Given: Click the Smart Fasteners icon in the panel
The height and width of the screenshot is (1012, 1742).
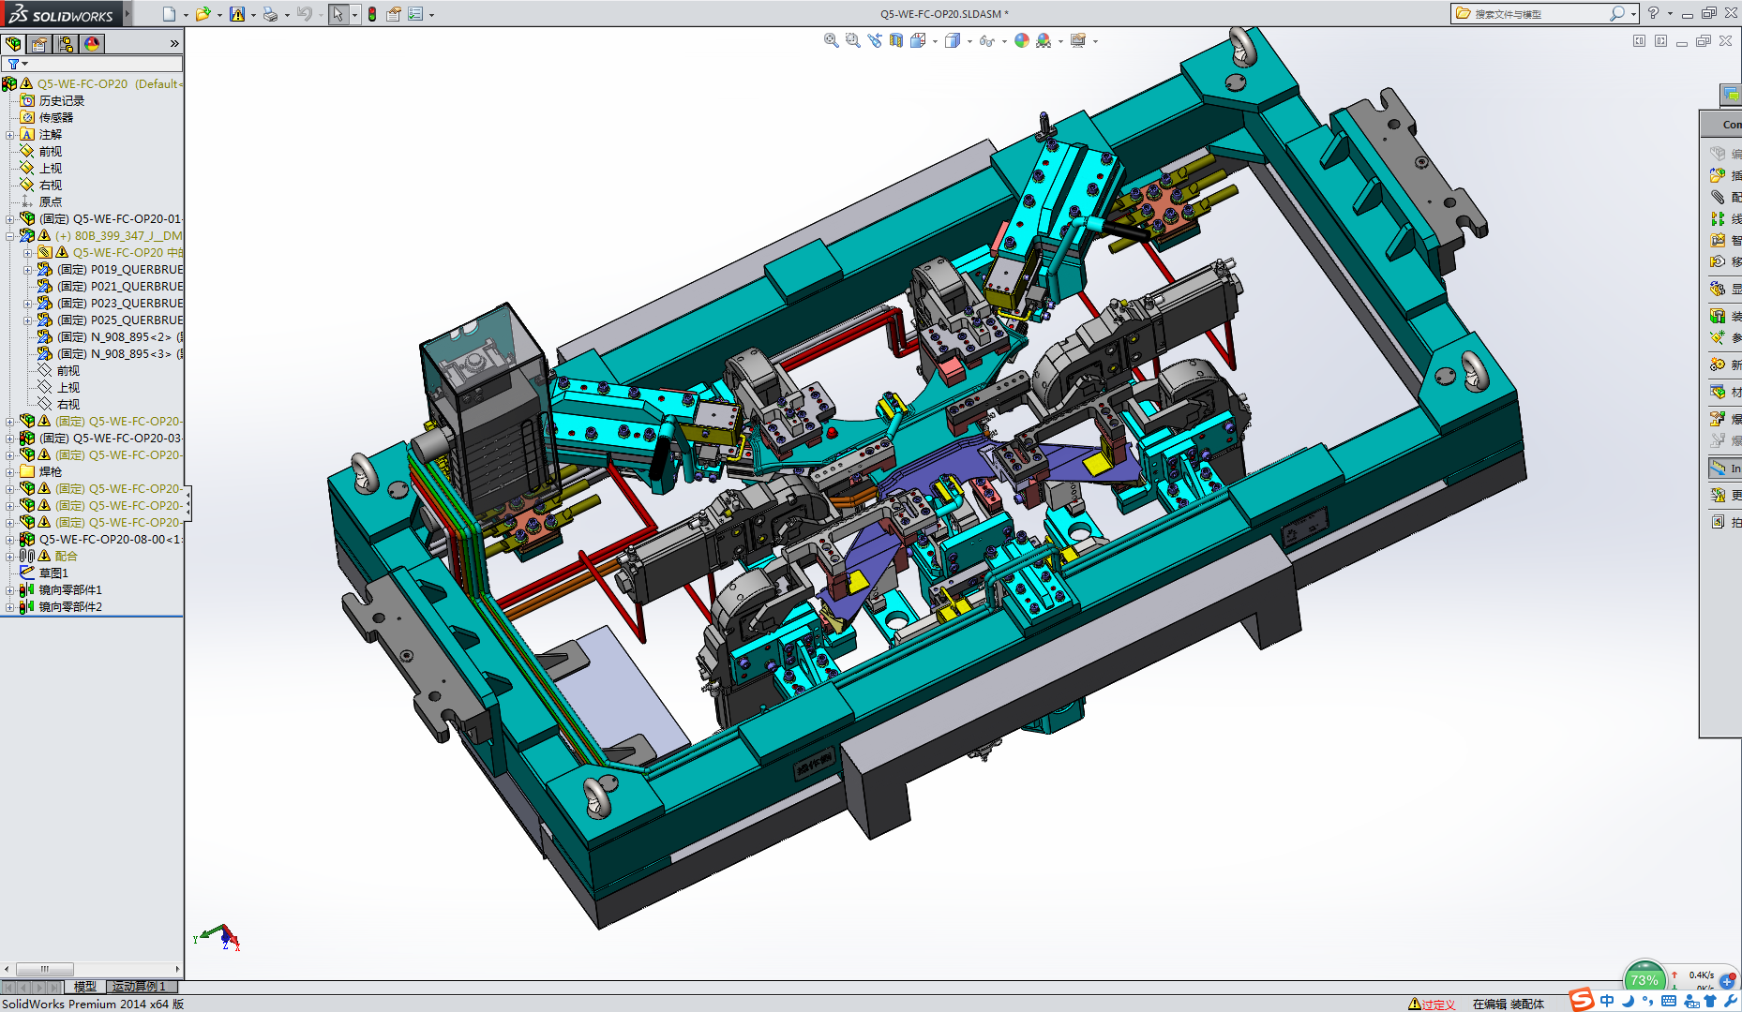Looking at the screenshot, I should pos(1718,240).
